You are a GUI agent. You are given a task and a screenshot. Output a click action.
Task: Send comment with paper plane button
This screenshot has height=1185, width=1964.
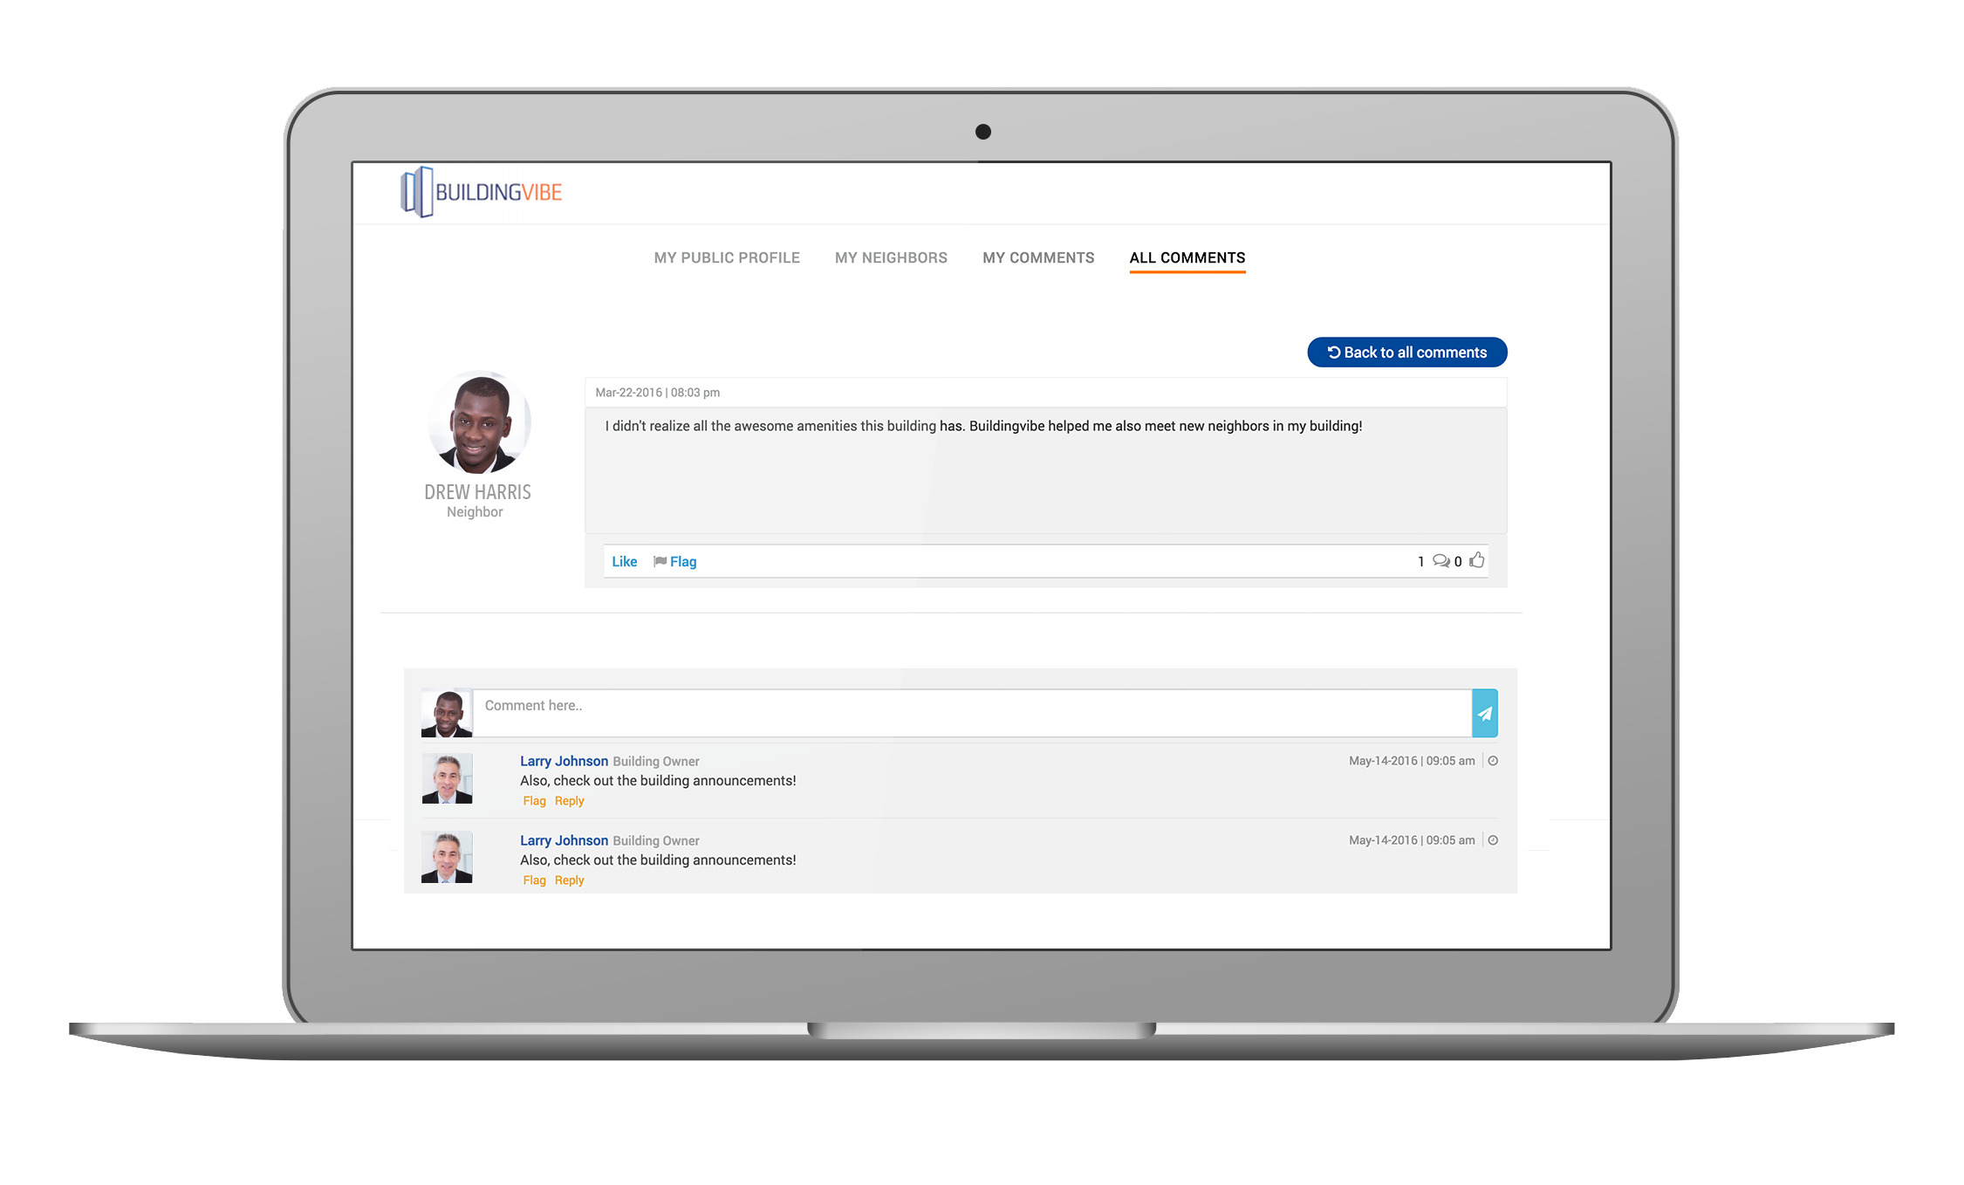click(1484, 713)
